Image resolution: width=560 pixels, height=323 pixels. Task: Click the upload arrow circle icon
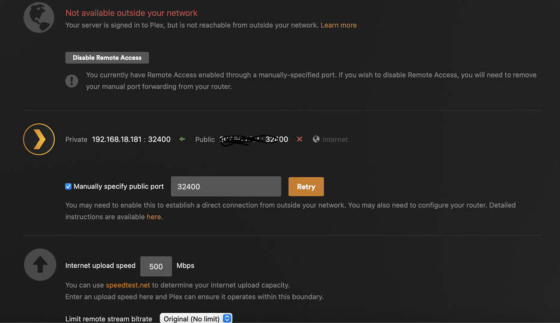(40, 265)
